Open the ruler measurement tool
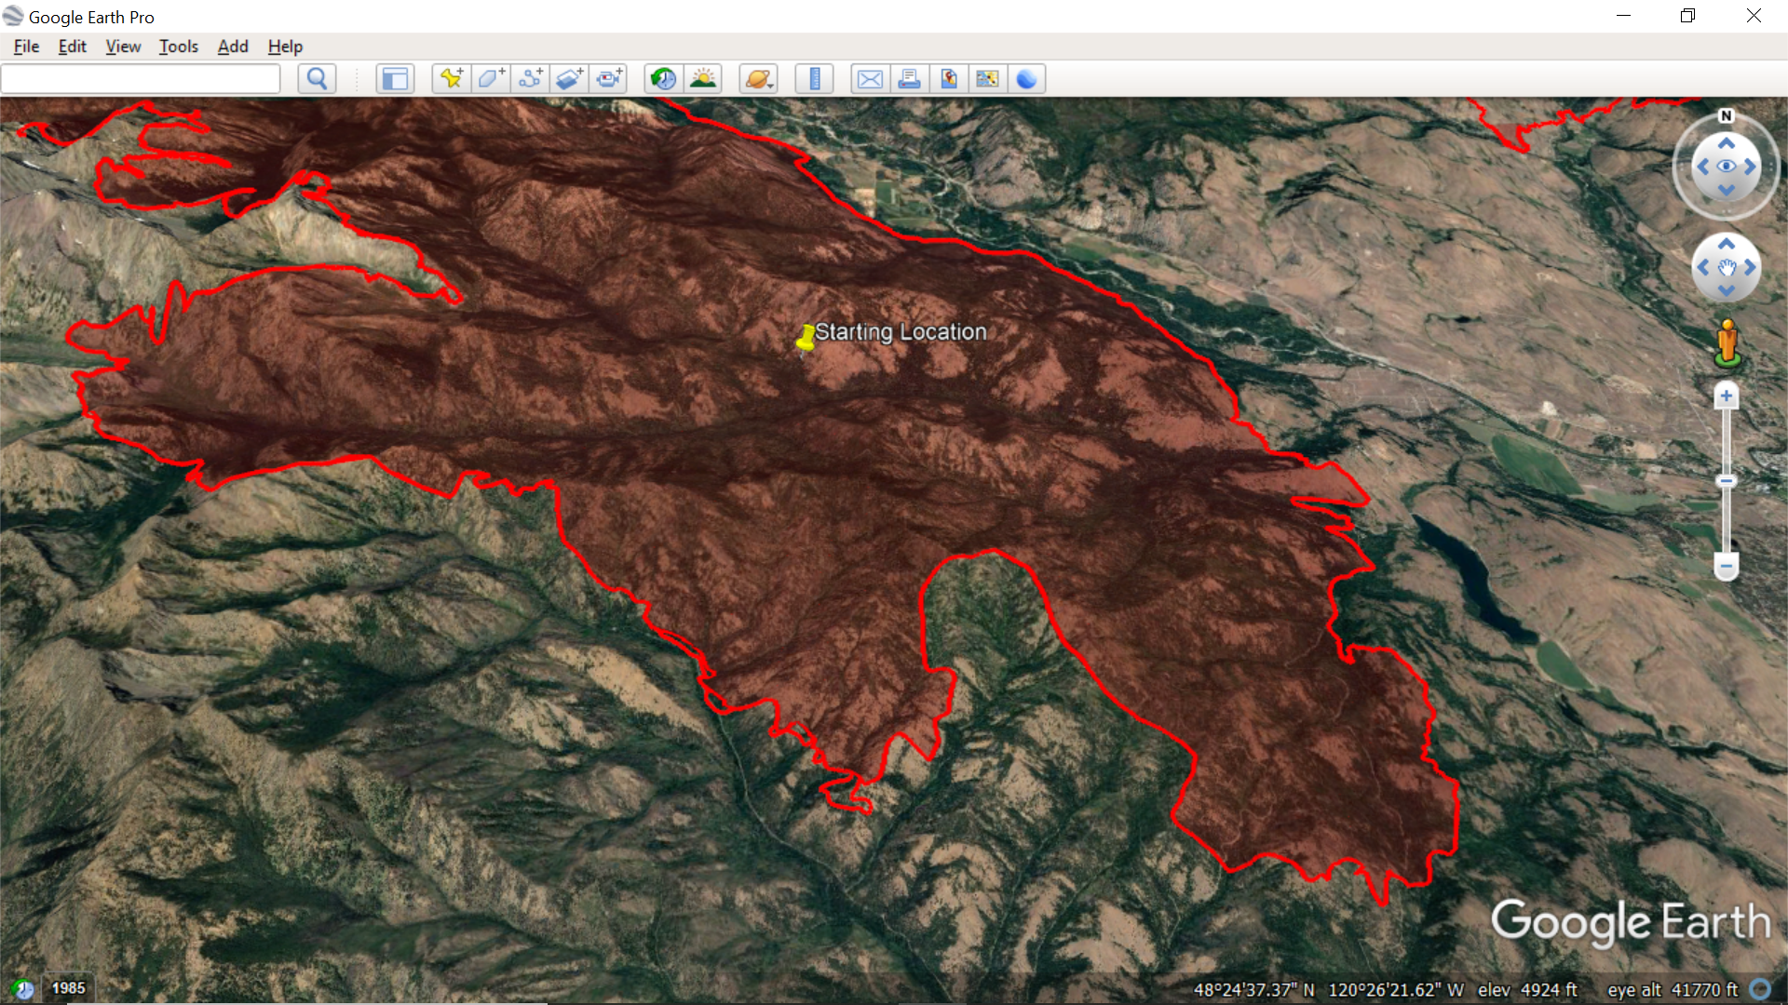Viewport: 1788px width, 1005px height. click(x=815, y=79)
